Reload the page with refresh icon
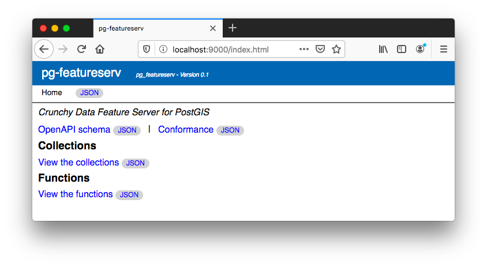The width and height of the screenshot is (487, 267). point(81,49)
